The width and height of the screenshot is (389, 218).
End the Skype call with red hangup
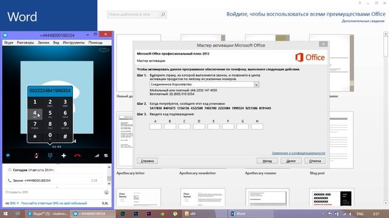click(x=77, y=156)
